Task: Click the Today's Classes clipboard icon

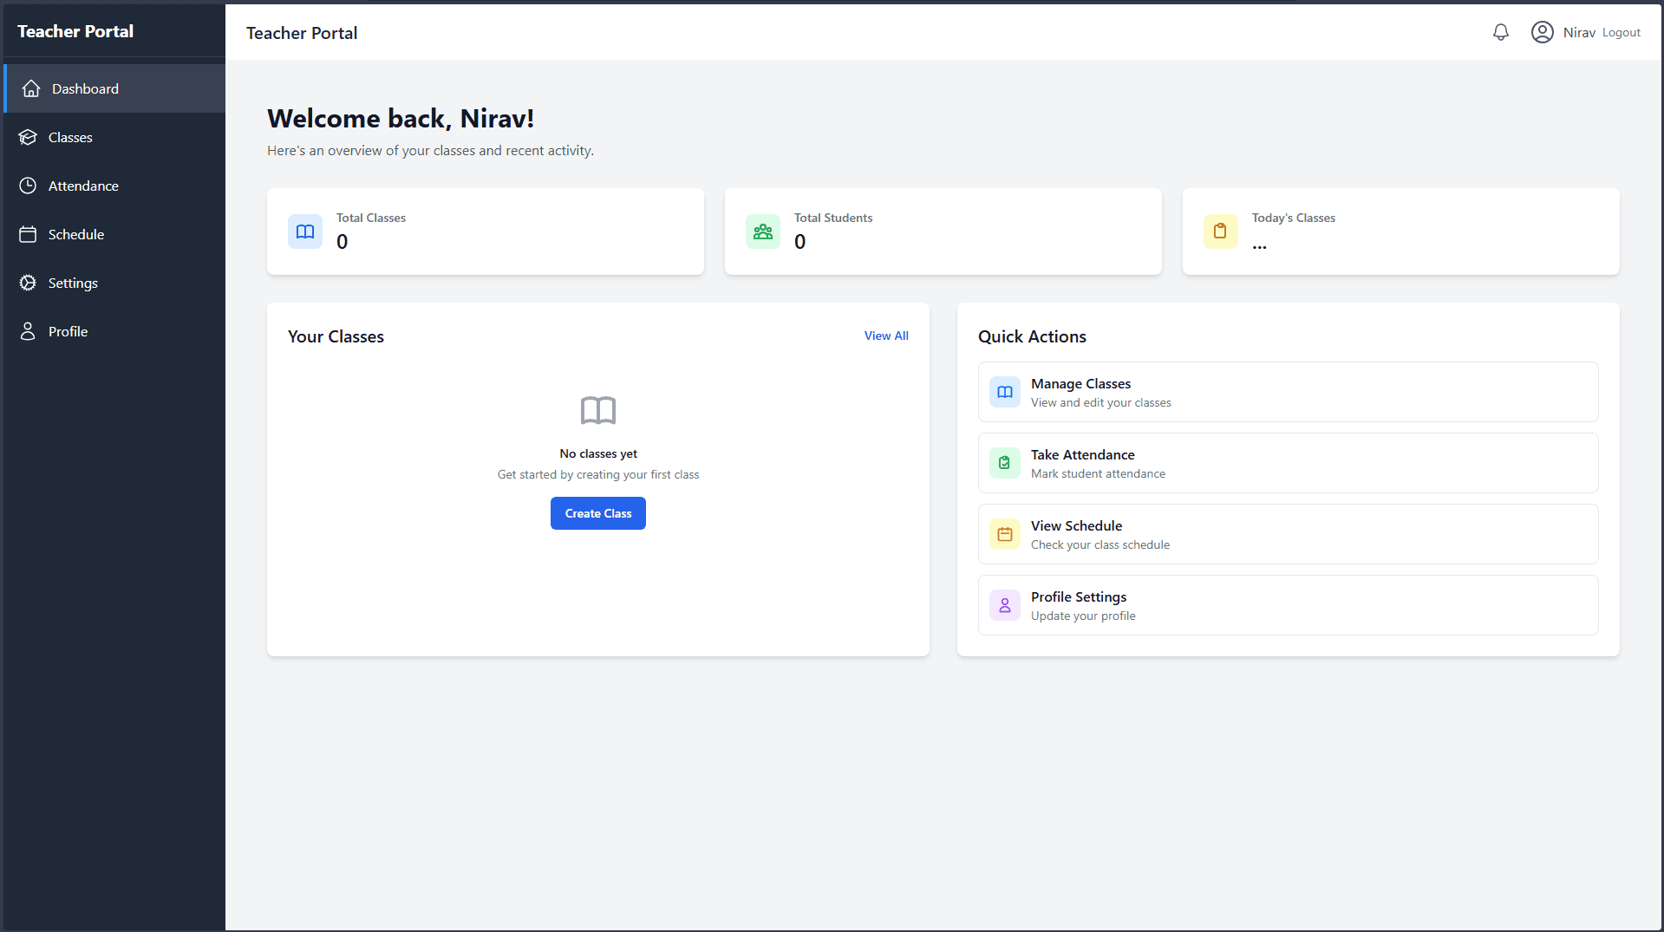Action: pyautogui.click(x=1220, y=231)
